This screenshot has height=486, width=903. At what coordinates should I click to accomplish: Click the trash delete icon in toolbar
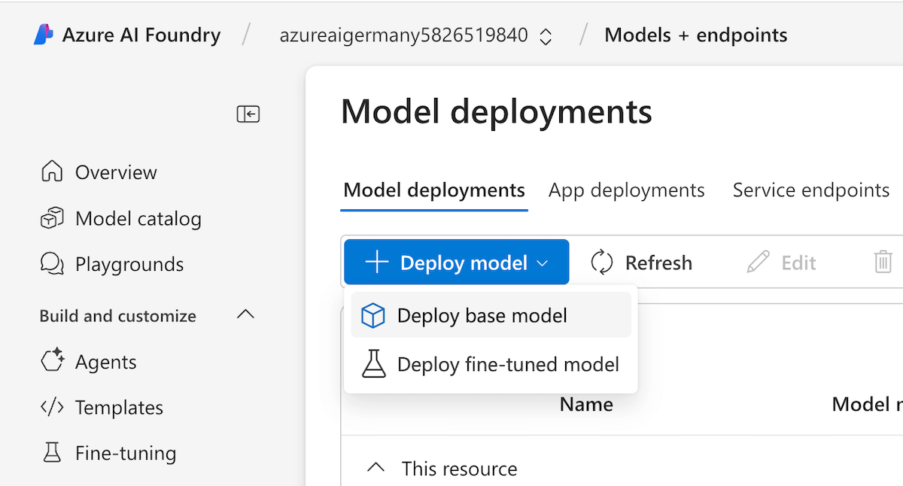click(883, 263)
